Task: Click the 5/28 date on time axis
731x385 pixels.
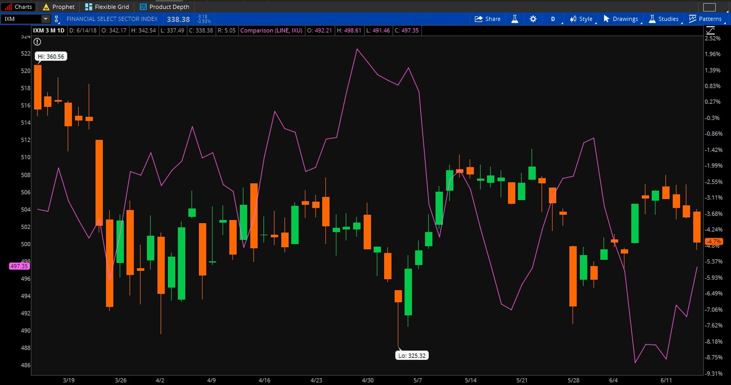Action: [x=573, y=380]
